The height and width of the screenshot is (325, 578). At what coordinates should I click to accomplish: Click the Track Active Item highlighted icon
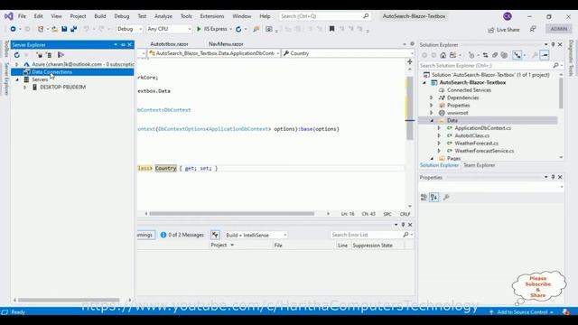point(517,55)
